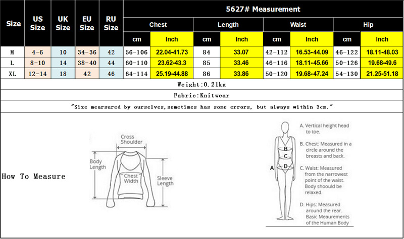Click chest cm value '64-114'

(x=136, y=74)
